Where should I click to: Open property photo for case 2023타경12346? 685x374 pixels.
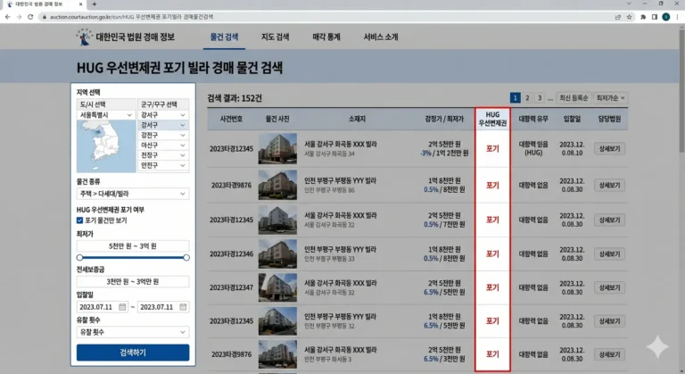pos(277,254)
